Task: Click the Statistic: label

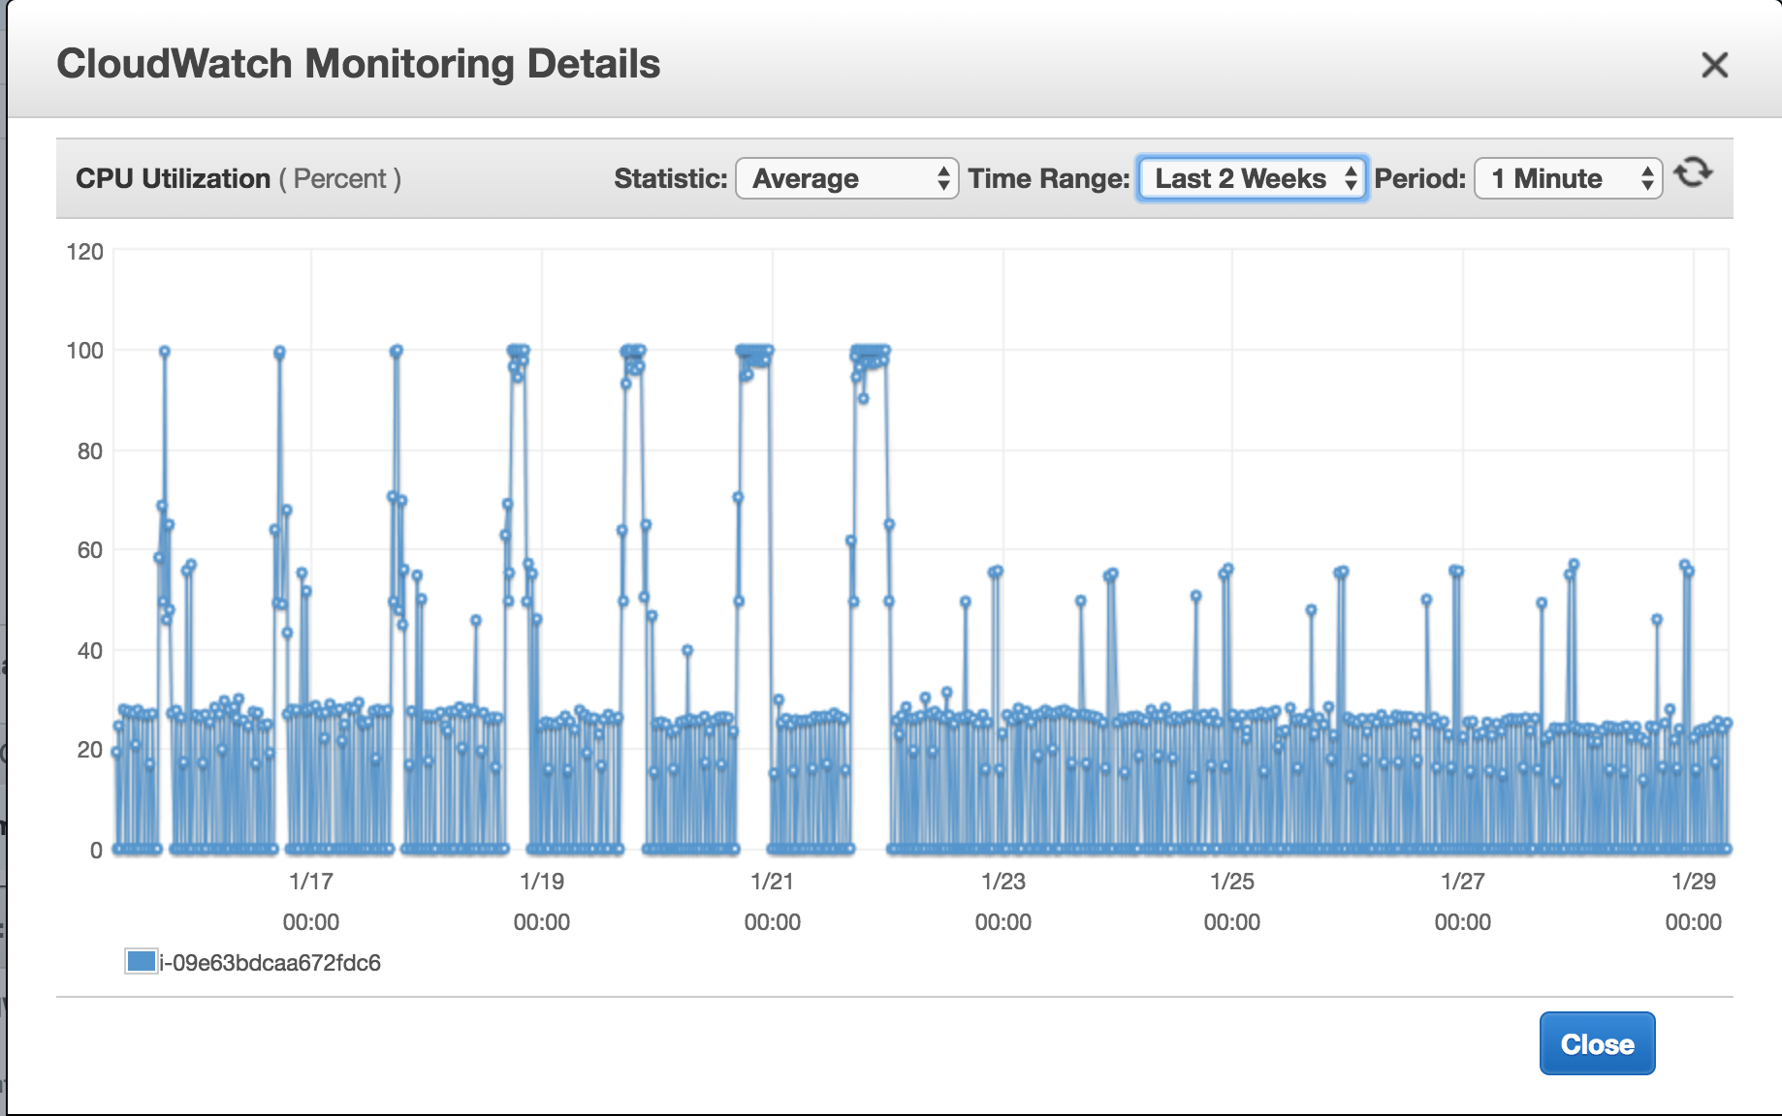Action: tap(671, 178)
